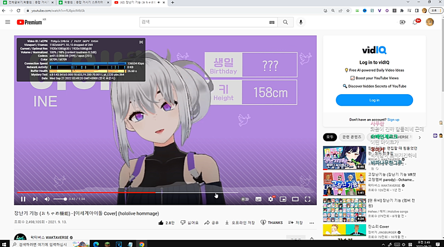This screenshot has height=247, width=444.
Task: Open the 잔소리 Cover video thumbnail
Action: click(344, 230)
